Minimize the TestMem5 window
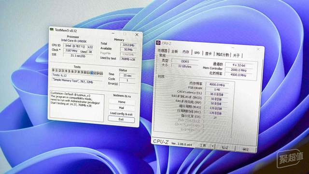The image size is (309, 174). pyautogui.click(x=113, y=33)
